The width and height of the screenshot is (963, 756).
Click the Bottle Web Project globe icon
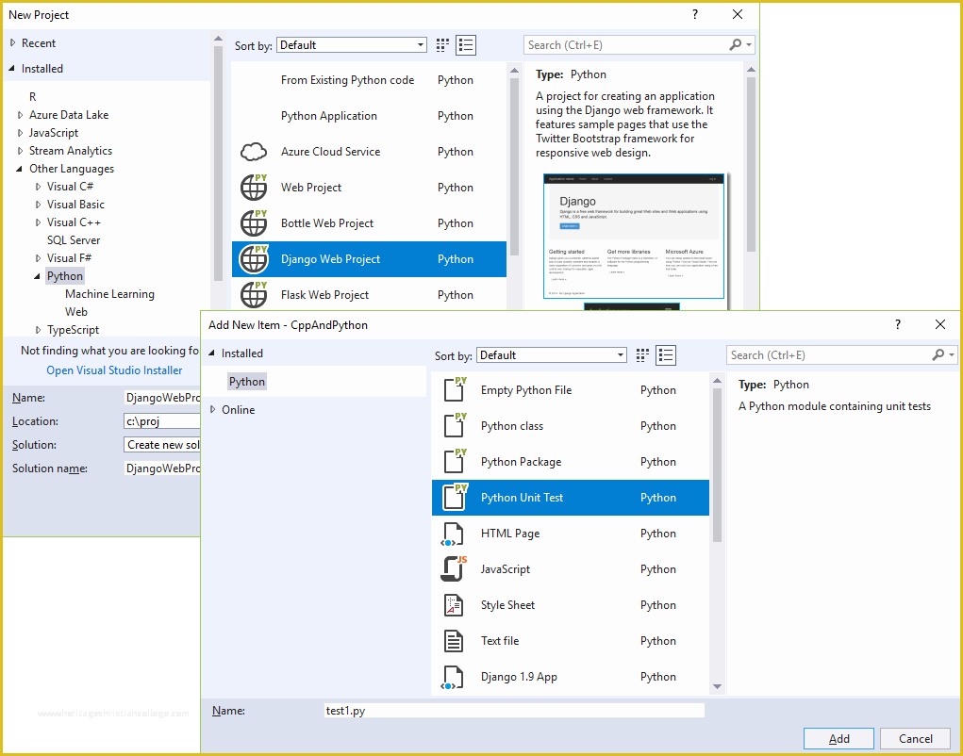(254, 222)
